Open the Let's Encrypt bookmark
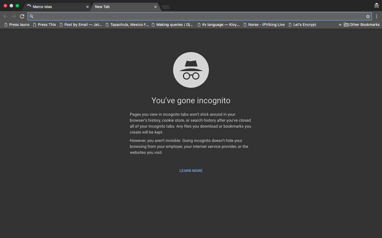Viewport: 382px width, 238px height. click(x=302, y=25)
